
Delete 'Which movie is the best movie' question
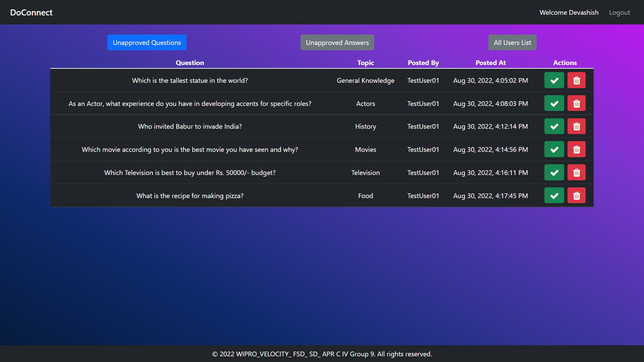[576, 149]
